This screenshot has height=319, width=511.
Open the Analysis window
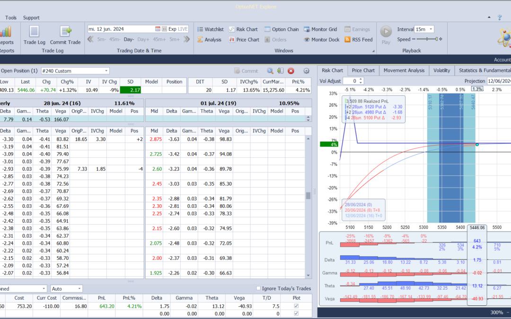209,40
